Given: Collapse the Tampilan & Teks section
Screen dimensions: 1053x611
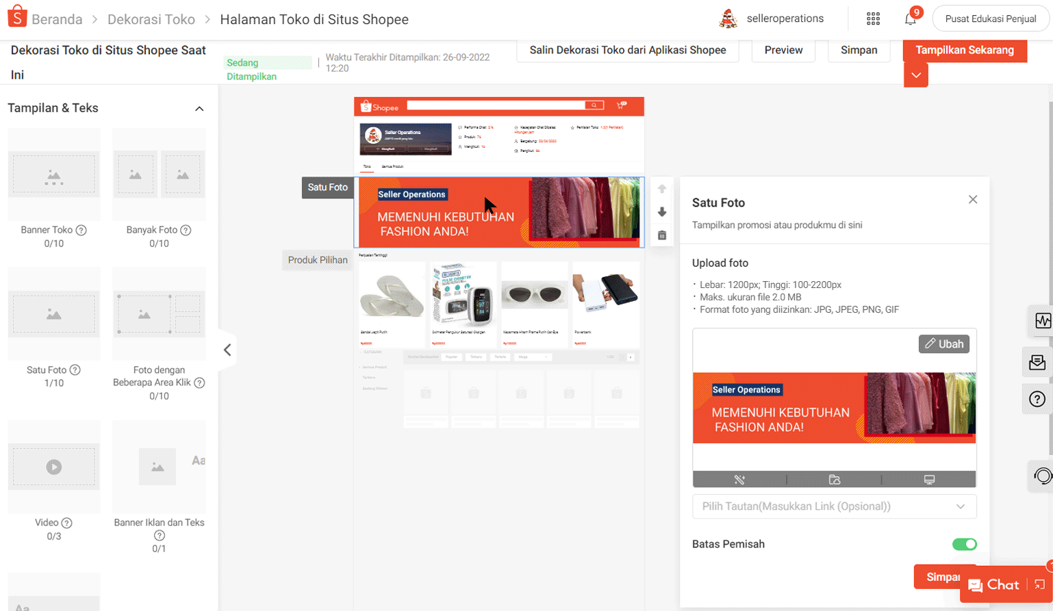Looking at the screenshot, I should point(199,108).
